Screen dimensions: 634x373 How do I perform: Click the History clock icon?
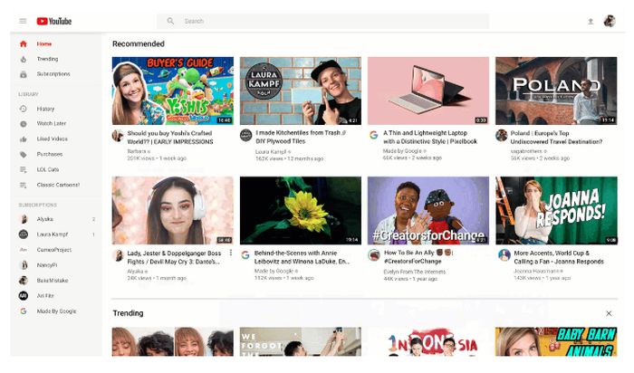coord(24,110)
